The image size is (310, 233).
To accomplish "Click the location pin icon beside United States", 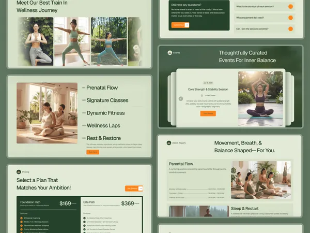I will 202,95.
